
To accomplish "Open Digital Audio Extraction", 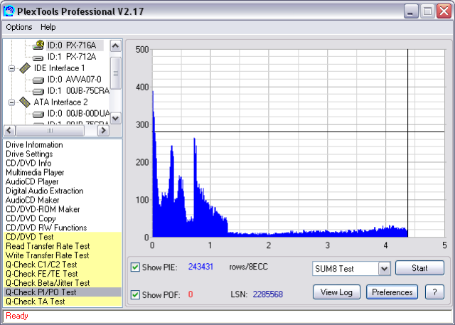I will point(44,191).
